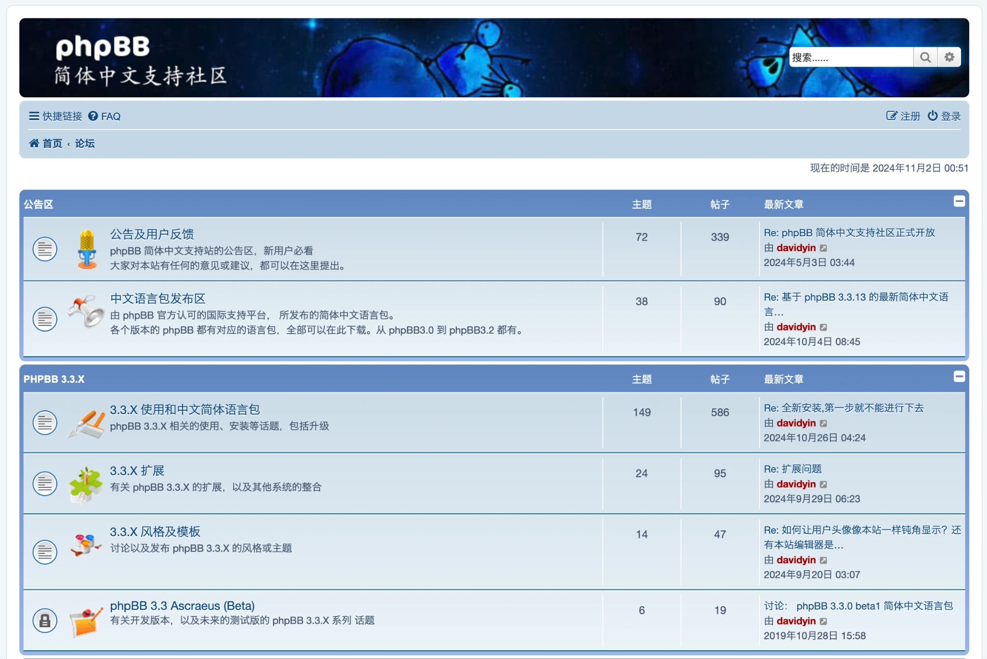Collapse the PHPBB 3.3.X category
The image size is (987, 659).
tap(959, 377)
